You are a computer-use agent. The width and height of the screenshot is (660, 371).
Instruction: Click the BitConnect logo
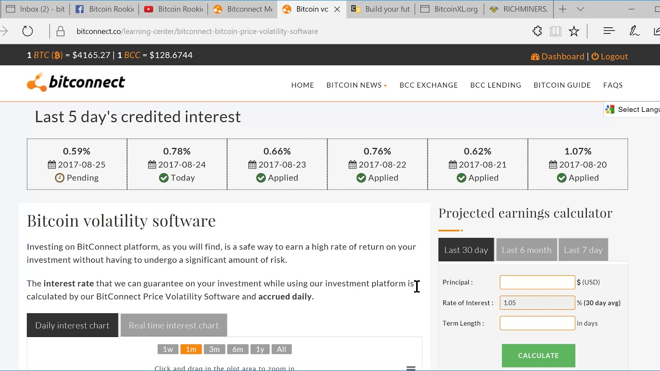[76, 82]
